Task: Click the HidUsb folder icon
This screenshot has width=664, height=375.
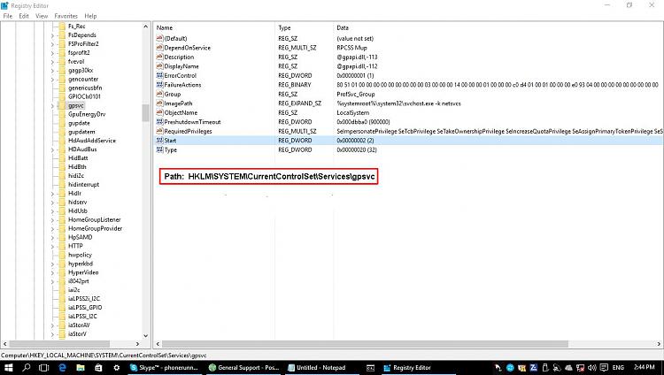Action: tap(62, 210)
